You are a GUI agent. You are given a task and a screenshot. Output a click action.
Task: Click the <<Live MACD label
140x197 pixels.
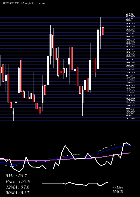pyautogui.click(x=118, y=190)
